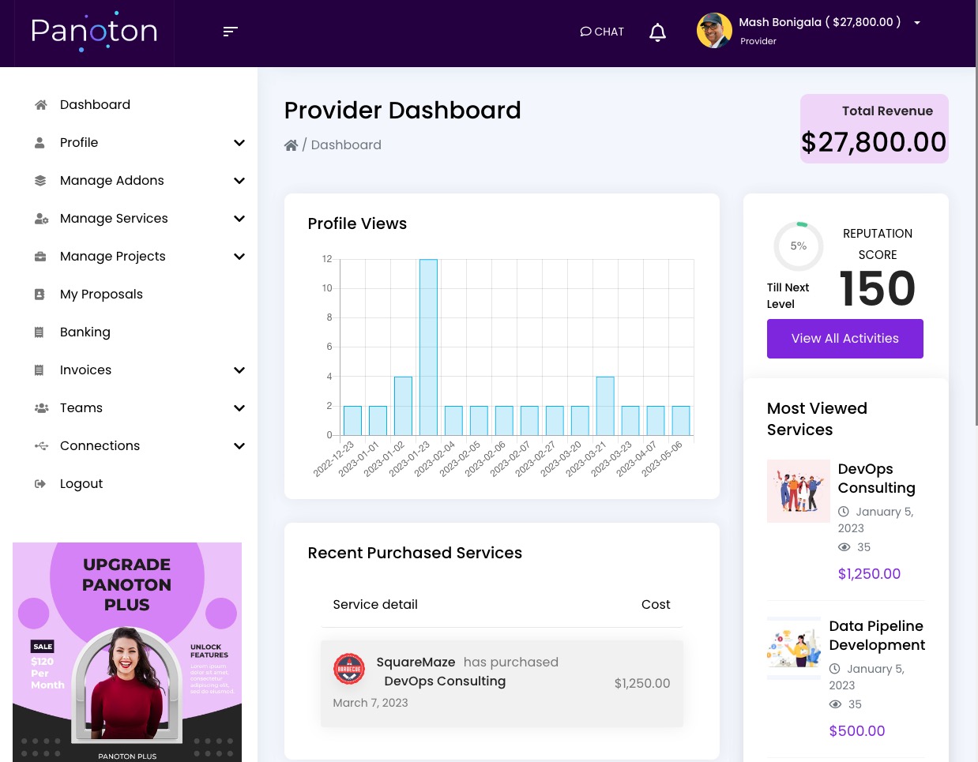Click the SquareMaze company logo icon
This screenshot has width=978, height=762.
[349, 669]
